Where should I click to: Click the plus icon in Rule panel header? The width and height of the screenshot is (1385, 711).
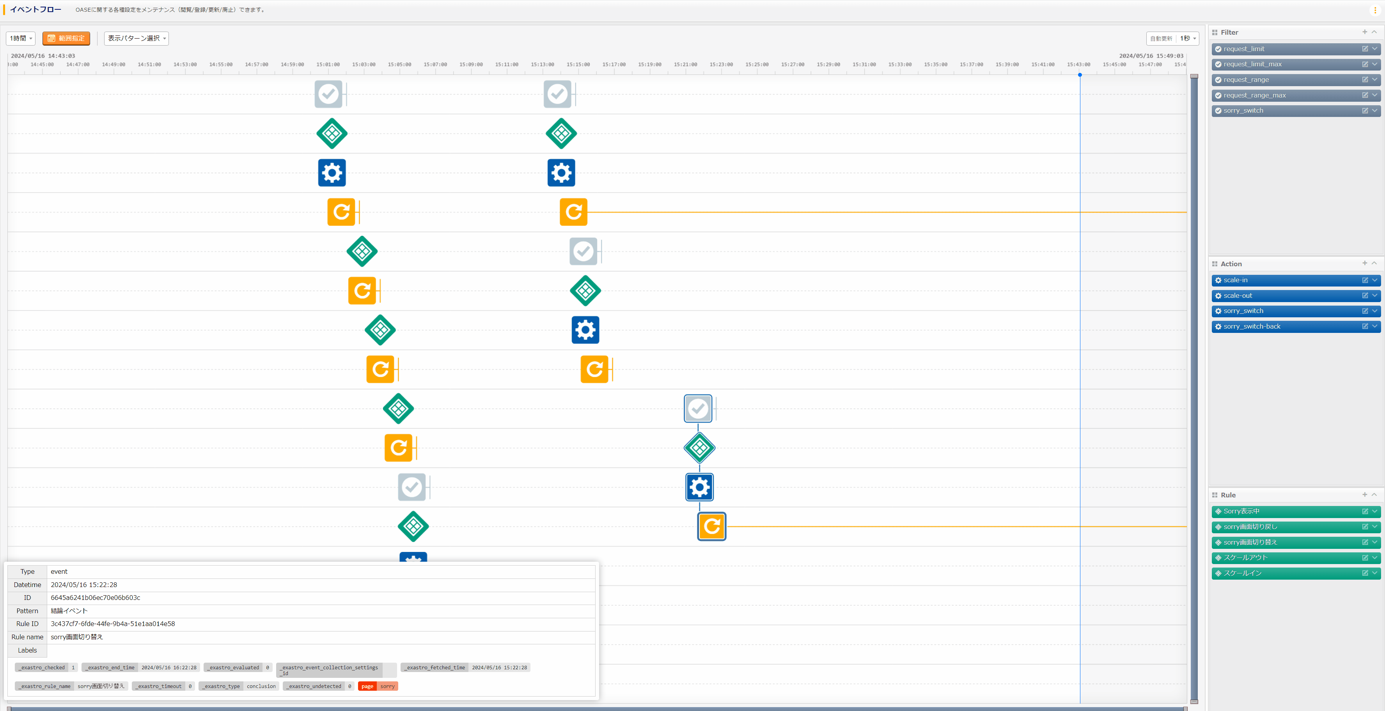point(1365,495)
